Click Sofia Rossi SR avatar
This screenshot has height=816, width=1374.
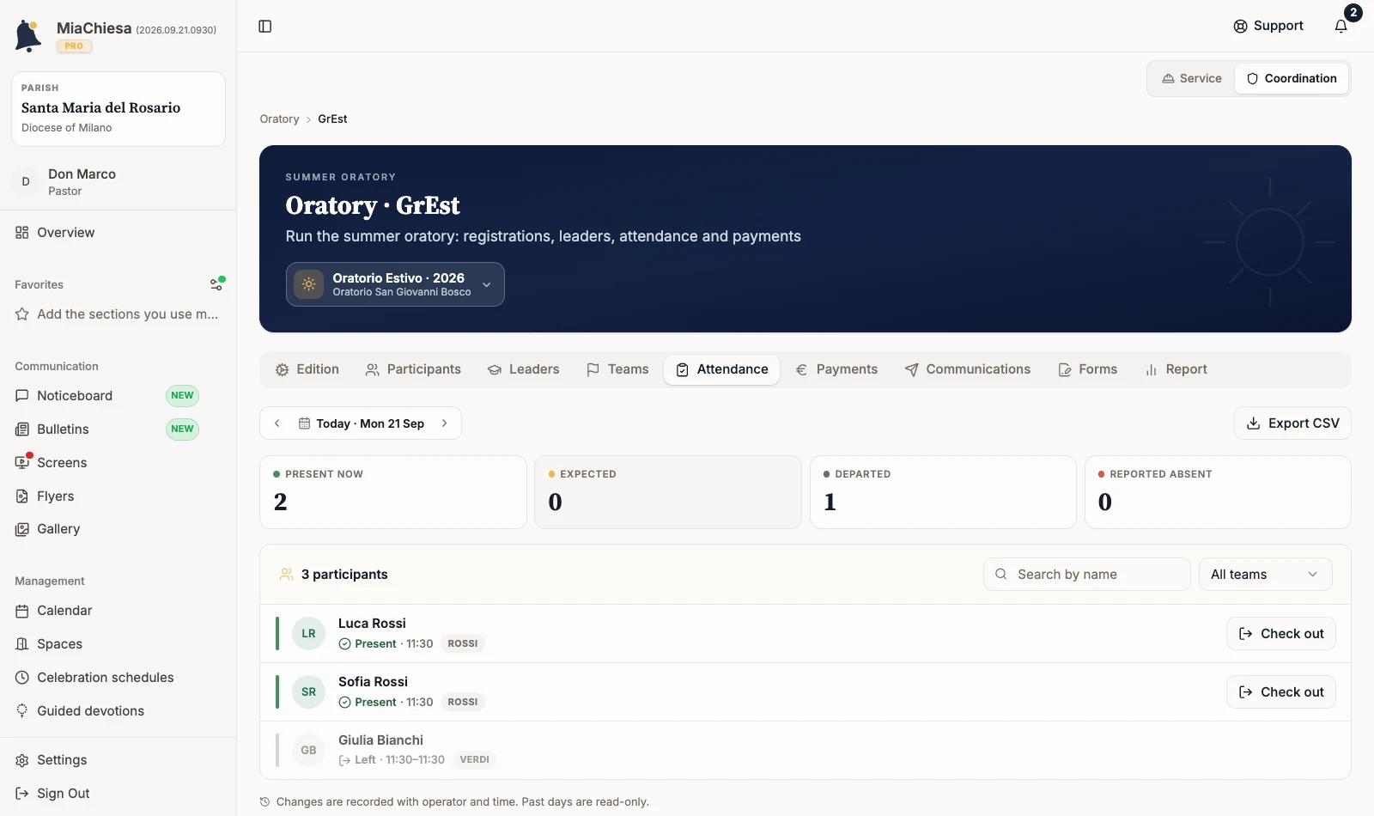[x=308, y=692]
